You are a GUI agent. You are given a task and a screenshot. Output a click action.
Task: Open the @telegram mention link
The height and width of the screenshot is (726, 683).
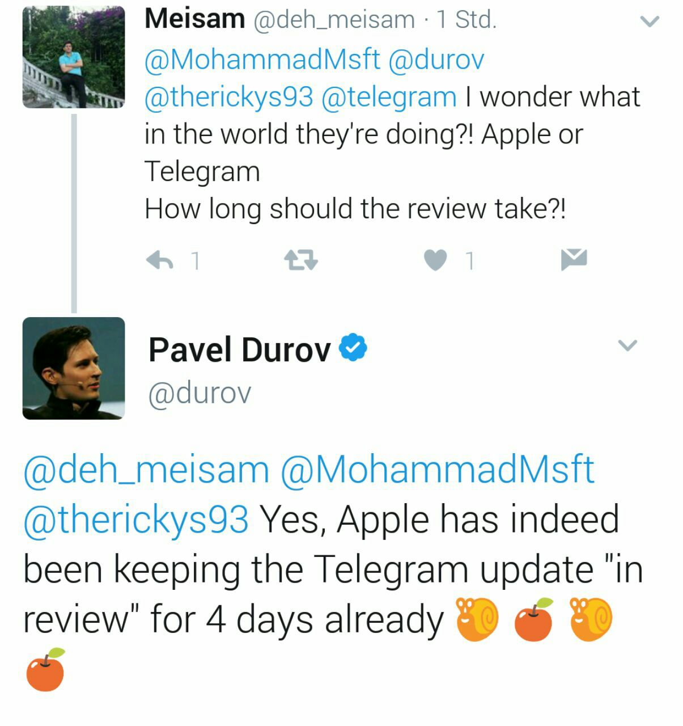pos(389,96)
